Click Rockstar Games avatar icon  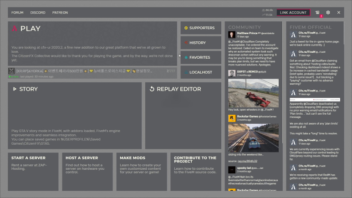pos(232,118)
